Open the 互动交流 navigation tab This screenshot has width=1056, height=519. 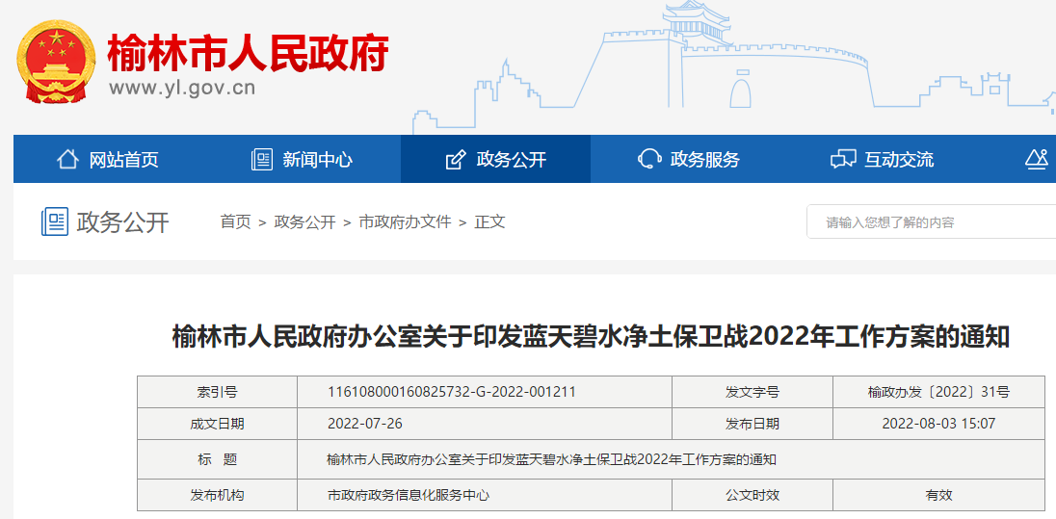882,159
